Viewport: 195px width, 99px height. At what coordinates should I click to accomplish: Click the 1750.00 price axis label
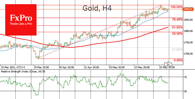(x=188, y=42)
